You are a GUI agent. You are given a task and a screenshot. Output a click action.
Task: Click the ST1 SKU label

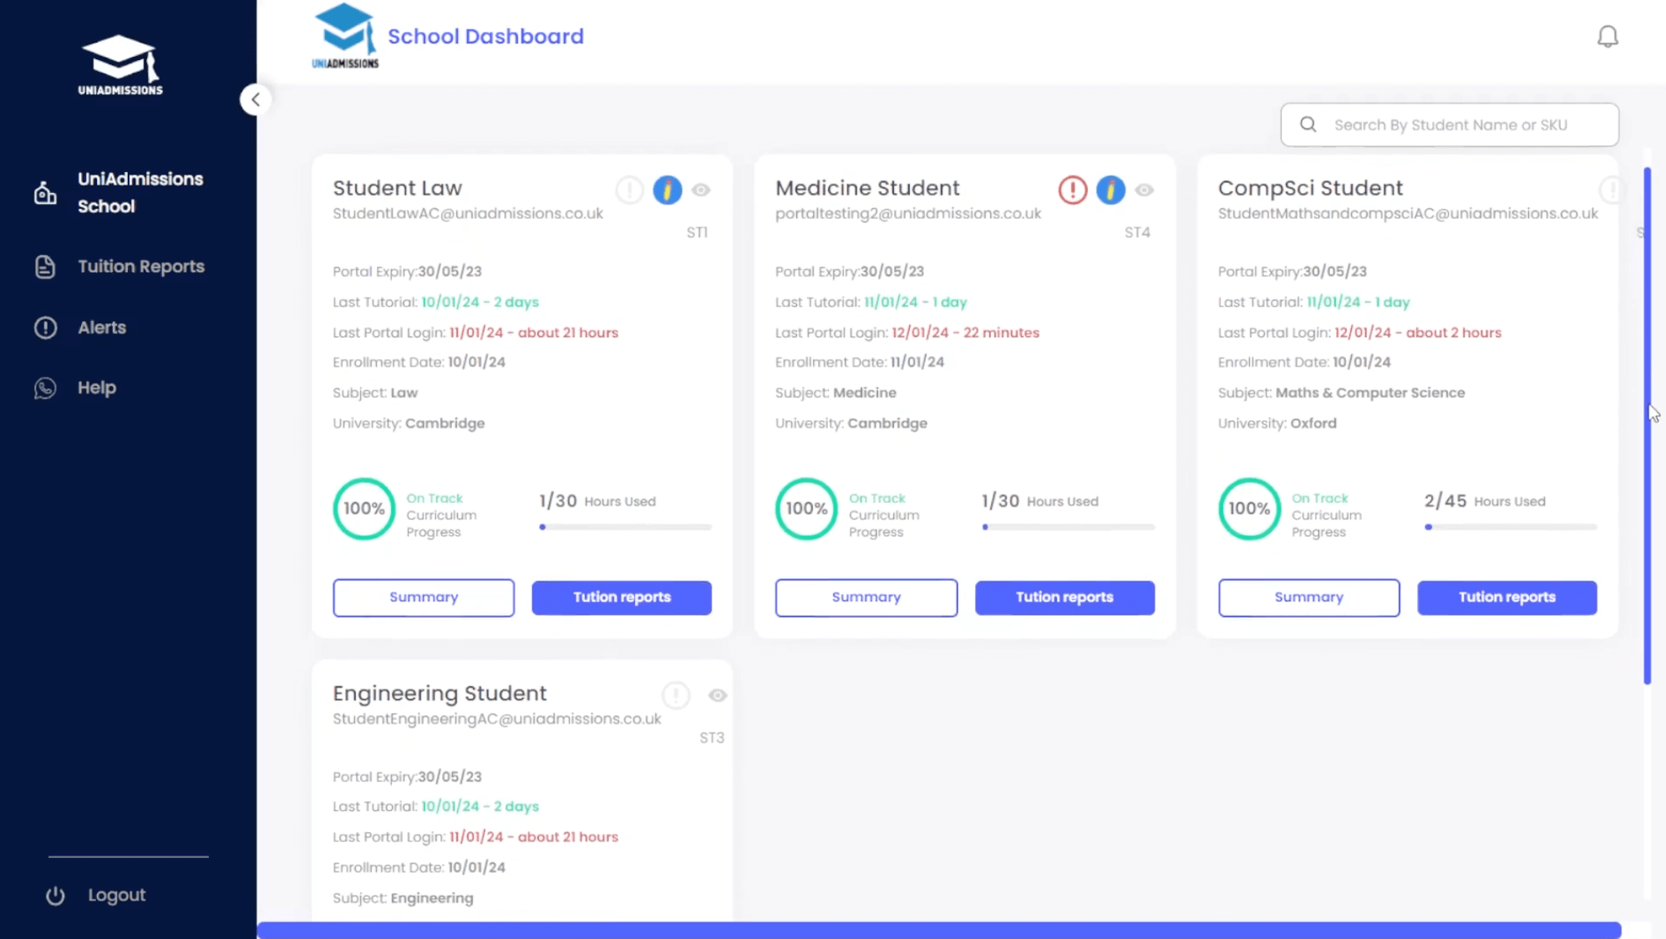click(697, 232)
